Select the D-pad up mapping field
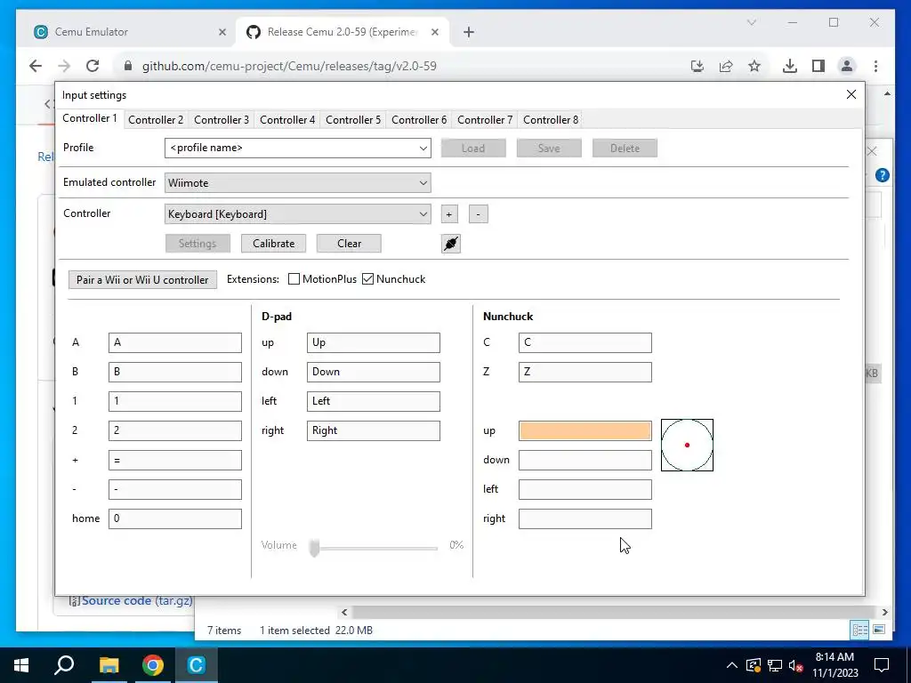This screenshot has width=911, height=683. (374, 342)
